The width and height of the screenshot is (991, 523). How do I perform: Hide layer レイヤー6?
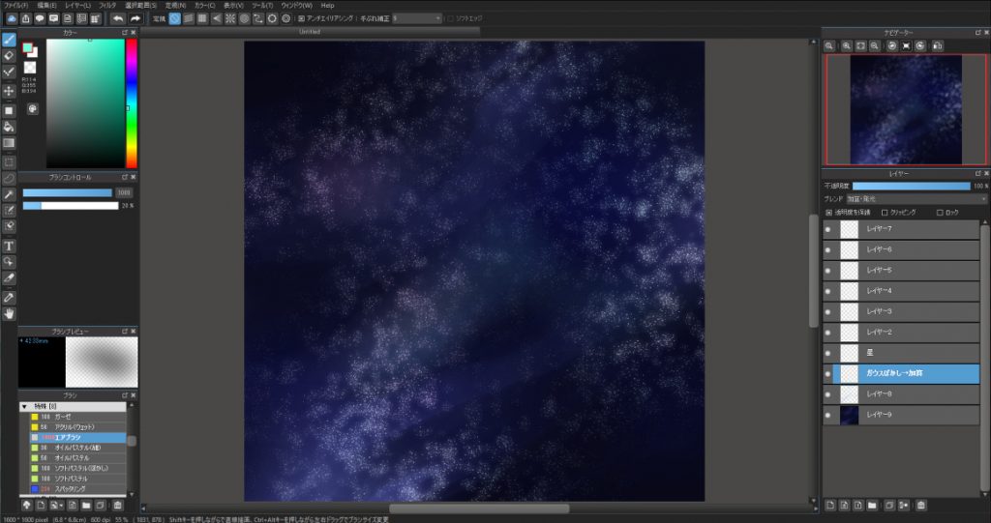coord(828,250)
